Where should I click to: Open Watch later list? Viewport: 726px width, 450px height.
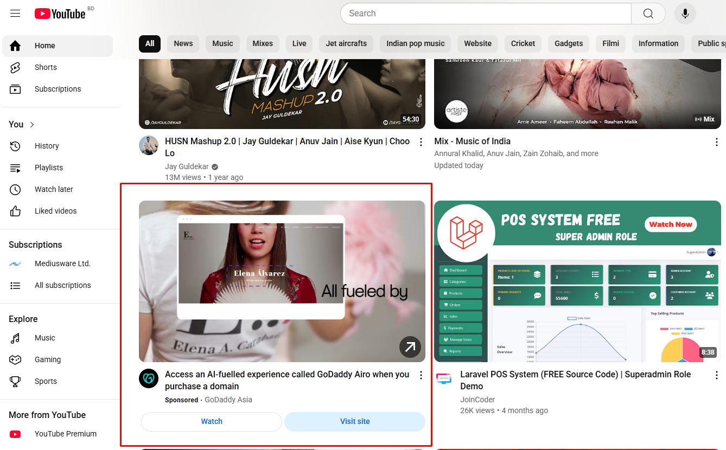coord(58,190)
